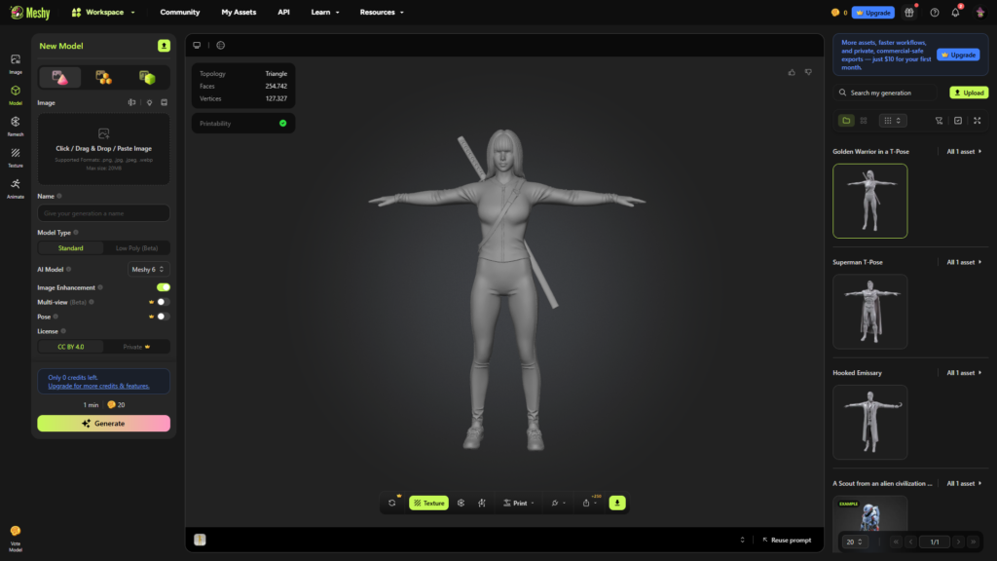This screenshot has height=561, width=997.
Task: Turn on the Pose toggle
Action: pyautogui.click(x=163, y=317)
